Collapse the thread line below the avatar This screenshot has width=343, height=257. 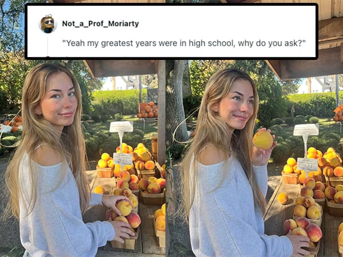[47, 46]
